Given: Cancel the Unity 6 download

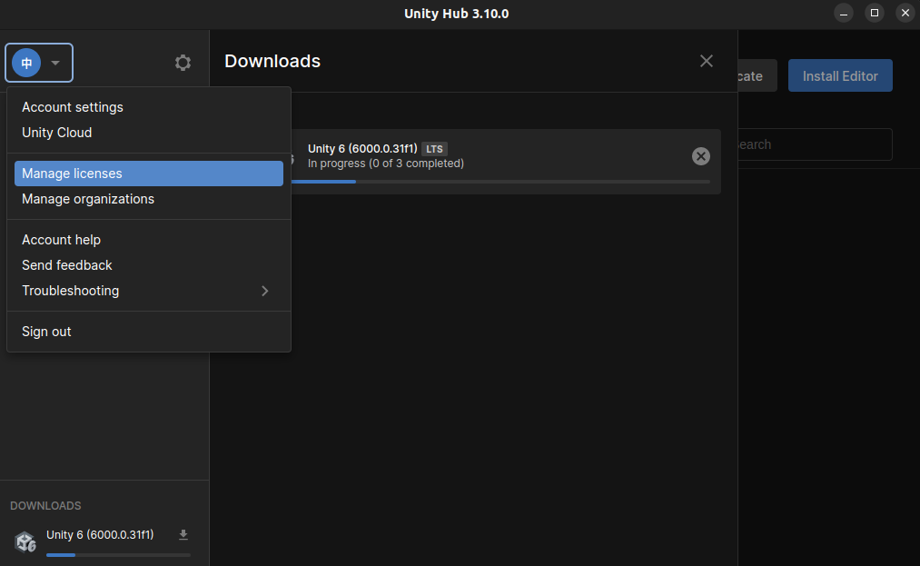Looking at the screenshot, I should click(701, 156).
